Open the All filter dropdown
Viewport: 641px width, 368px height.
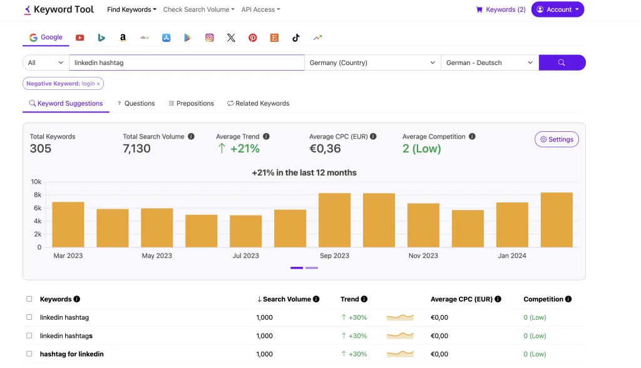(46, 62)
